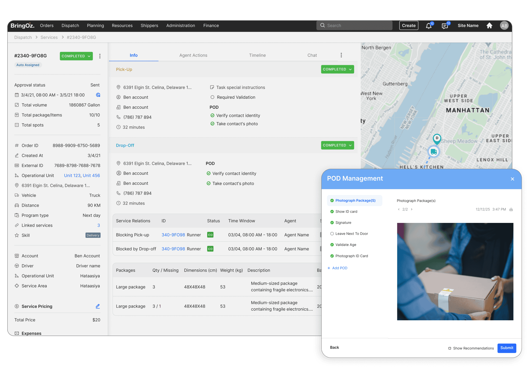This screenshot has width=529, height=379.
Task: Show next POD photo with right chevron
Action: coord(412,209)
